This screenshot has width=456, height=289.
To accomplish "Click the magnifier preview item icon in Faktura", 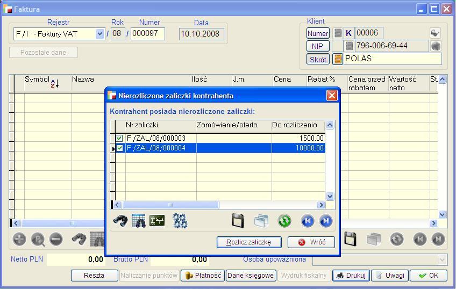I will tap(38, 240).
